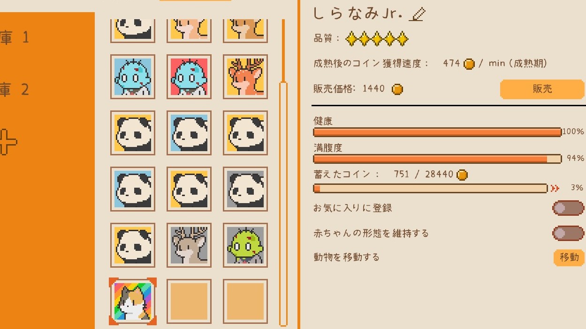Screen dimensions: 586x329
Task: Select the blue zombie on blue background
Action: [133, 77]
